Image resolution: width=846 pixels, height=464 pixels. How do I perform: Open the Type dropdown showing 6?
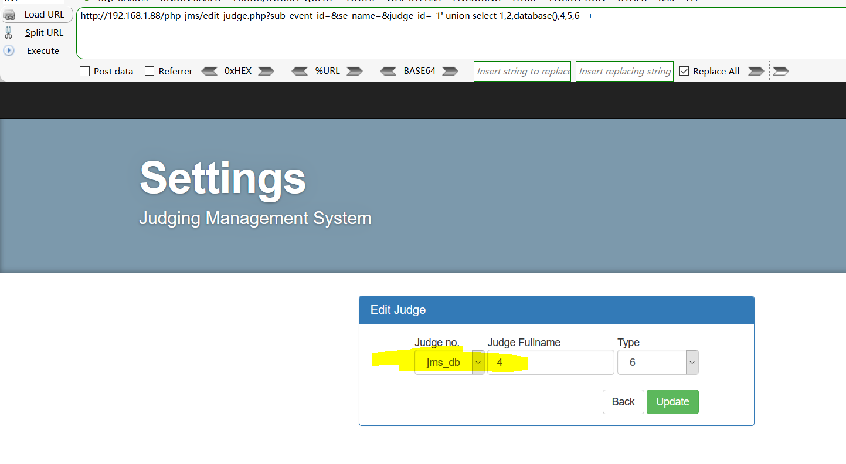coord(658,363)
